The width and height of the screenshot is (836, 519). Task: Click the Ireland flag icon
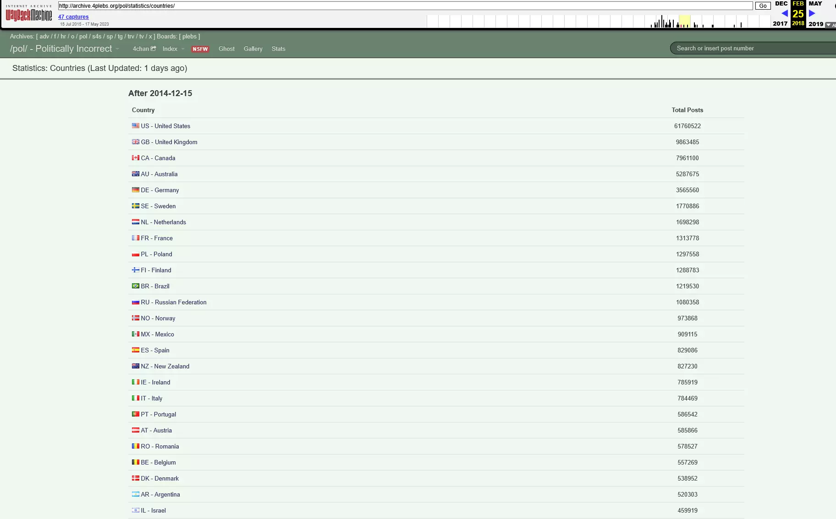point(136,382)
